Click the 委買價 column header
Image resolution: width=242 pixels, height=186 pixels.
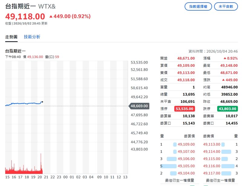coord(189,136)
